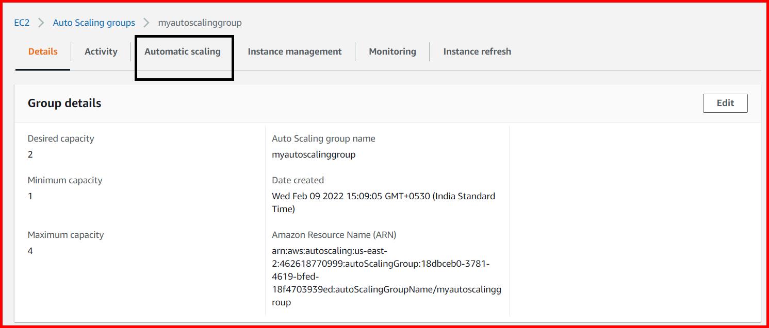Select the Instance management tab
This screenshot has height=328, width=769.
pos(294,51)
